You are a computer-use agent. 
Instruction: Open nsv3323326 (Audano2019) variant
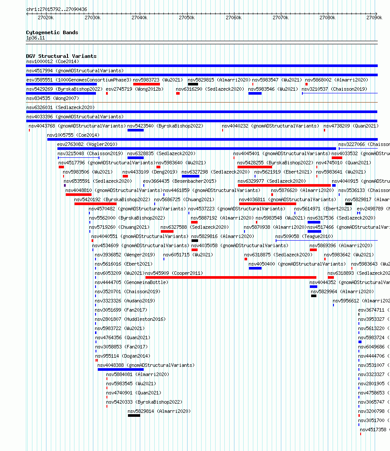(x=125, y=301)
